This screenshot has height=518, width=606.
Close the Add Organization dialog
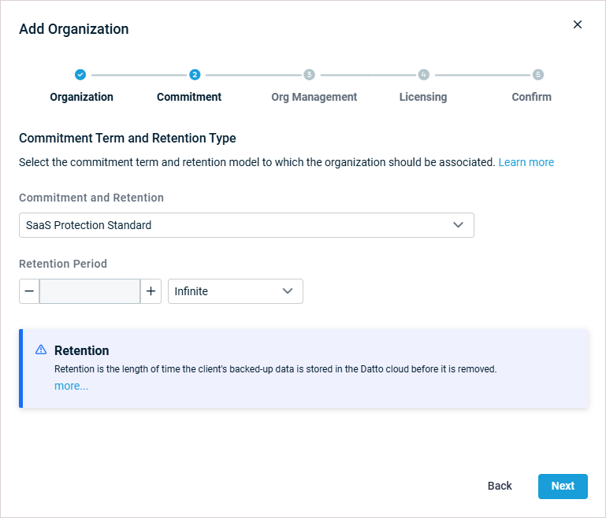(x=578, y=24)
